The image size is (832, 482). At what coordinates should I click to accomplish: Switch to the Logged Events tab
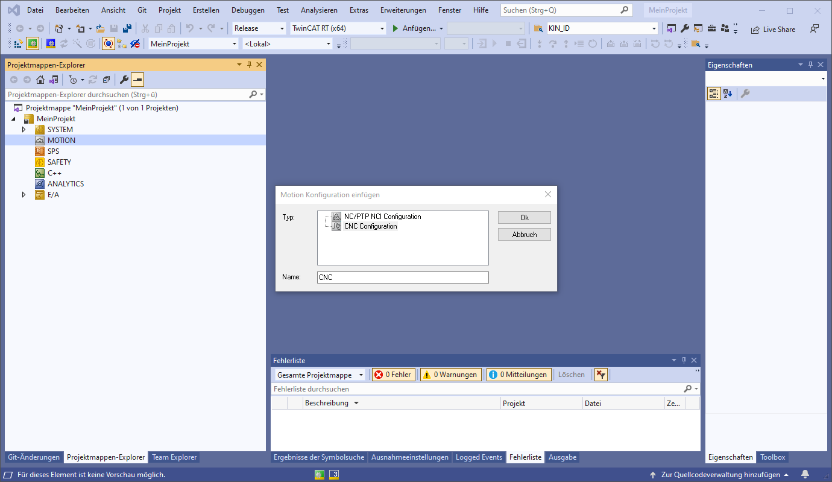click(x=479, y=457)
